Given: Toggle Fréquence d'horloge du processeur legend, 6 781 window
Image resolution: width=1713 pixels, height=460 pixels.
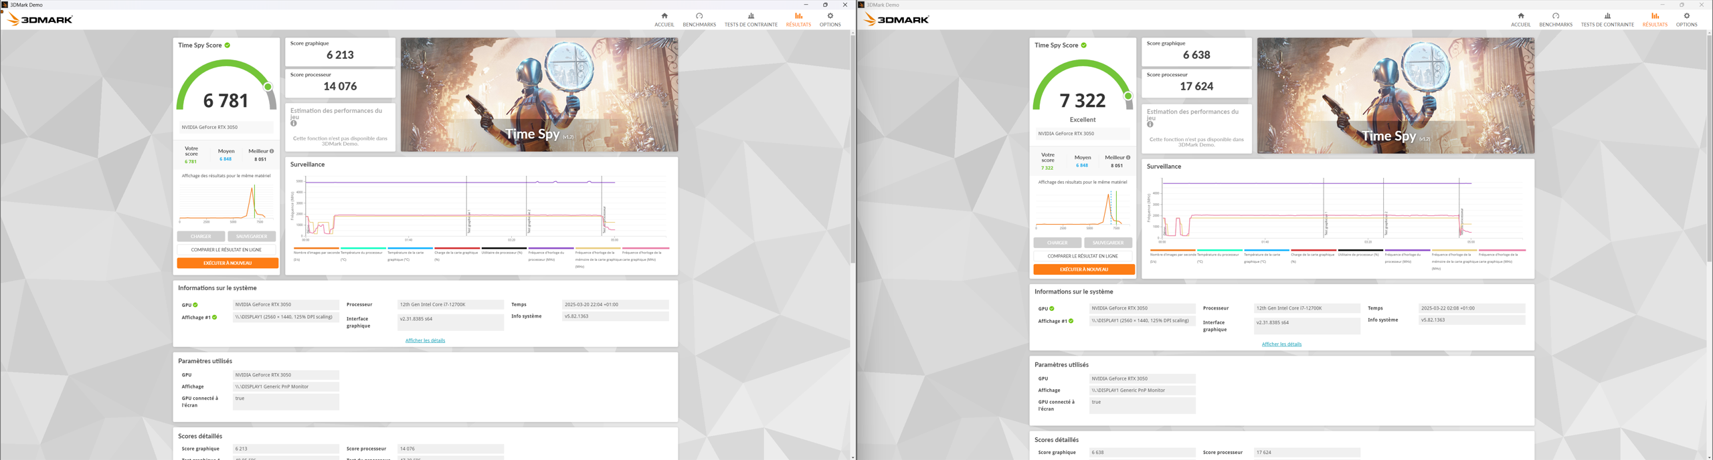Looking at the screenshot, I should 551,255.
